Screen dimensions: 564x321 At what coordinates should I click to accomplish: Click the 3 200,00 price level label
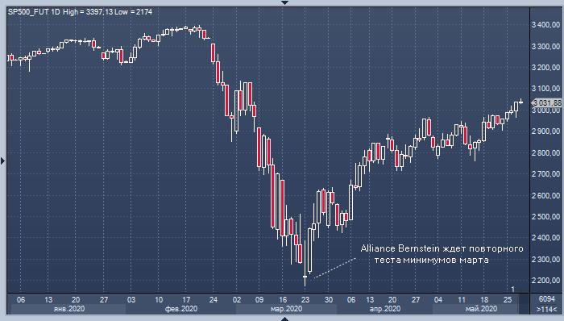(546, 67)
